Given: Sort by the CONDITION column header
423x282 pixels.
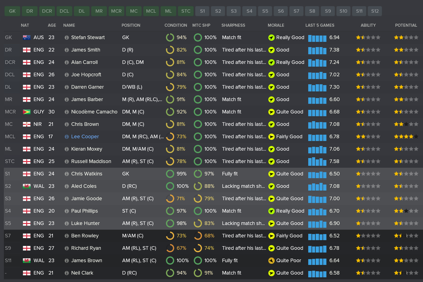Looking at the screenshot, I should [x=176, y=25].
